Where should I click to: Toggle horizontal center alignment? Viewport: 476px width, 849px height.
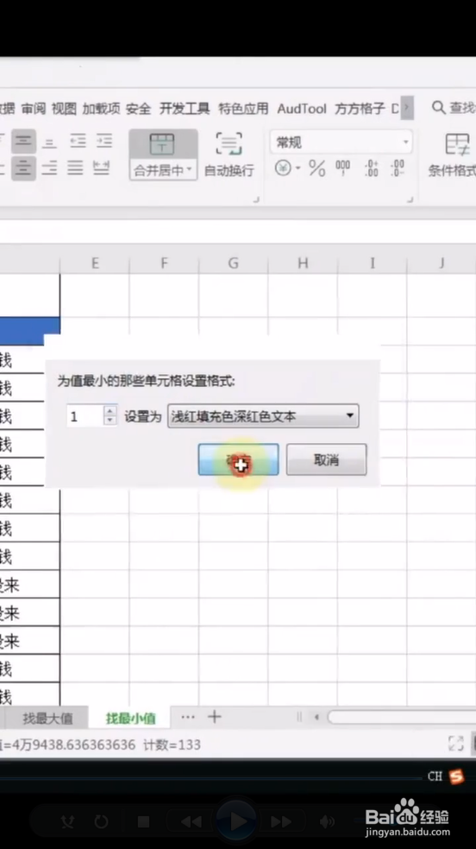[24, 168]
